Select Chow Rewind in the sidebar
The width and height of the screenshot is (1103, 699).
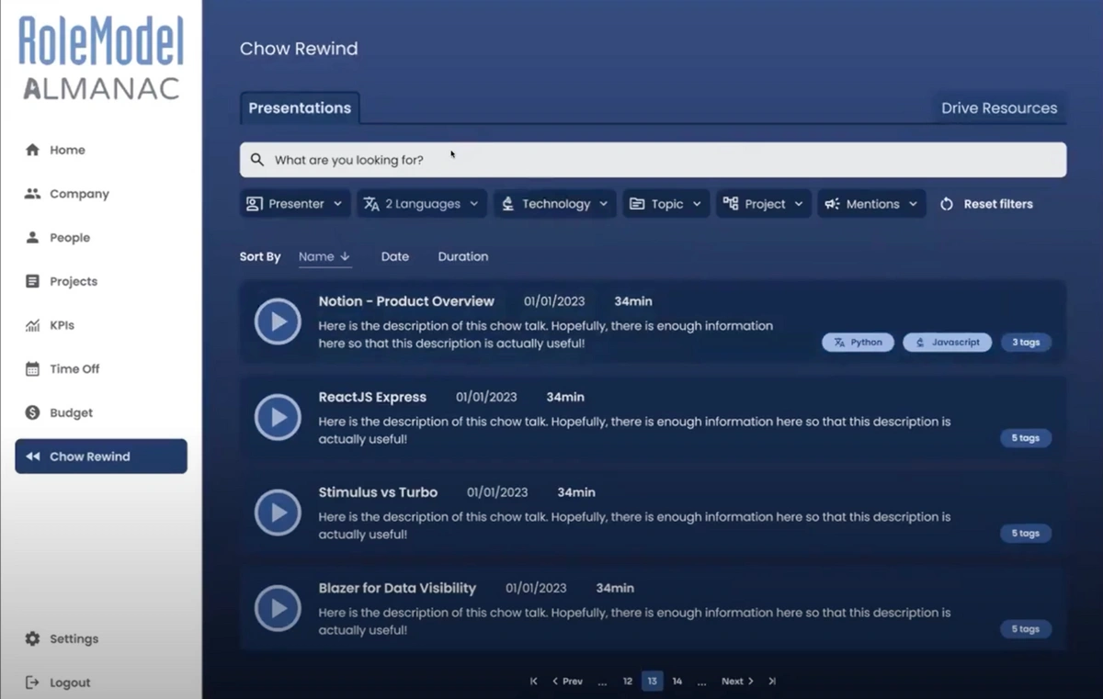101,457
